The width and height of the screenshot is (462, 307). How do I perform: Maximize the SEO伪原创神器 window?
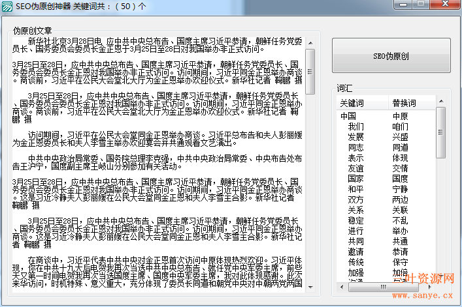click(x=421, y=5)
